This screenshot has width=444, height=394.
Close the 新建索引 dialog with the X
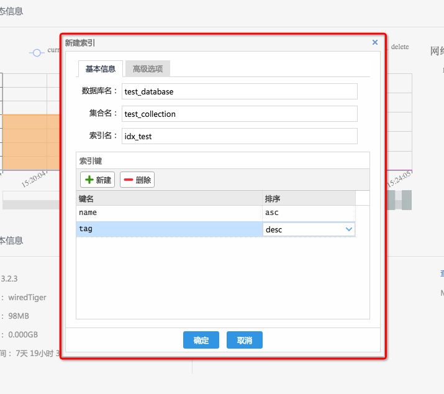pyautogui.click(x=374, y=42)
